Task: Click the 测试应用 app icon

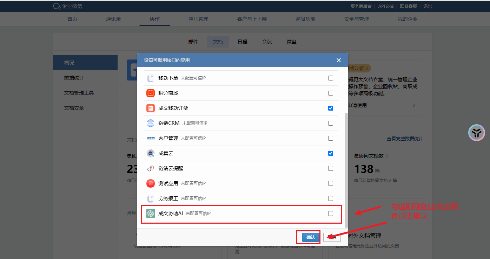Action: click(x=150, y=183)
